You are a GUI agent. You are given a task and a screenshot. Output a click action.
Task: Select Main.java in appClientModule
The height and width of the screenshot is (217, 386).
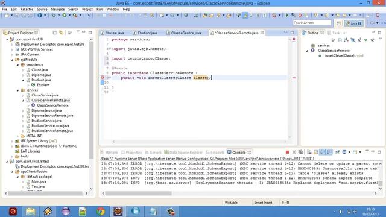click(39, 181)
